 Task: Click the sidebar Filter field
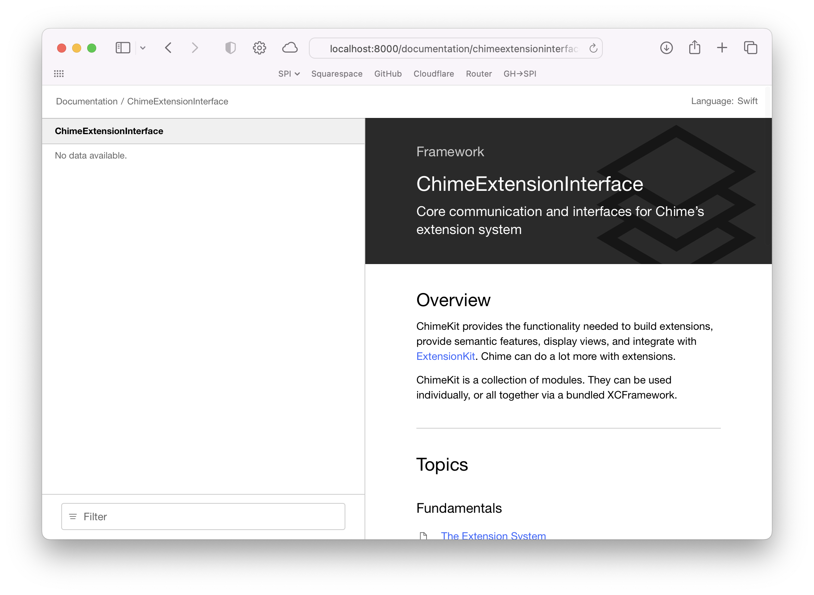pos(203,516)
